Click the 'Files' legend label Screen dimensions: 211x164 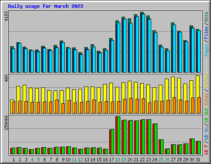coord(206,33)
